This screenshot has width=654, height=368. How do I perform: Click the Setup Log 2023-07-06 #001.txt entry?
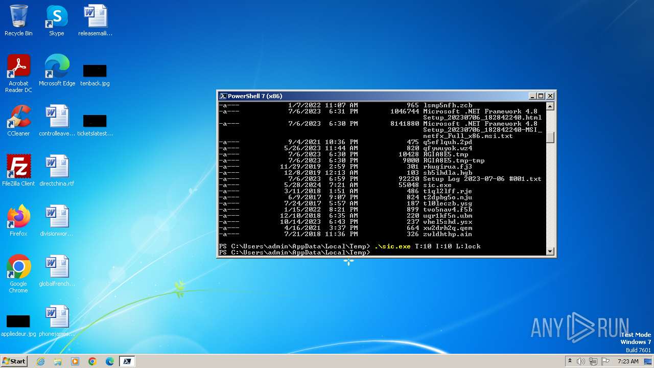click(x=482, y=179)
